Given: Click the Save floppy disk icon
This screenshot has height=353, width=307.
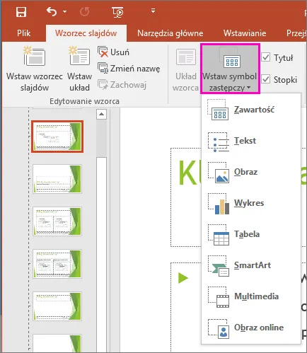Looking at the screenshot, I should [21, 12].
